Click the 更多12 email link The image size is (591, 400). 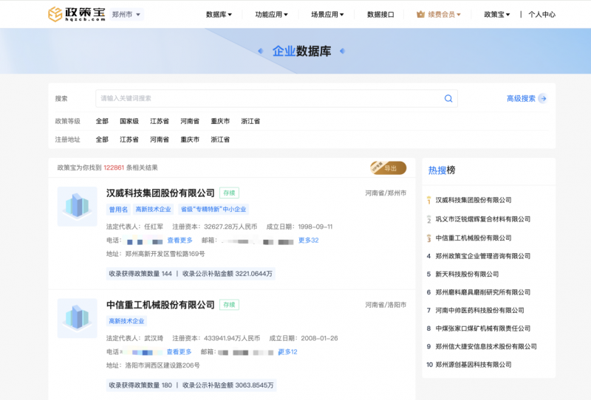[x=287, y=352]
